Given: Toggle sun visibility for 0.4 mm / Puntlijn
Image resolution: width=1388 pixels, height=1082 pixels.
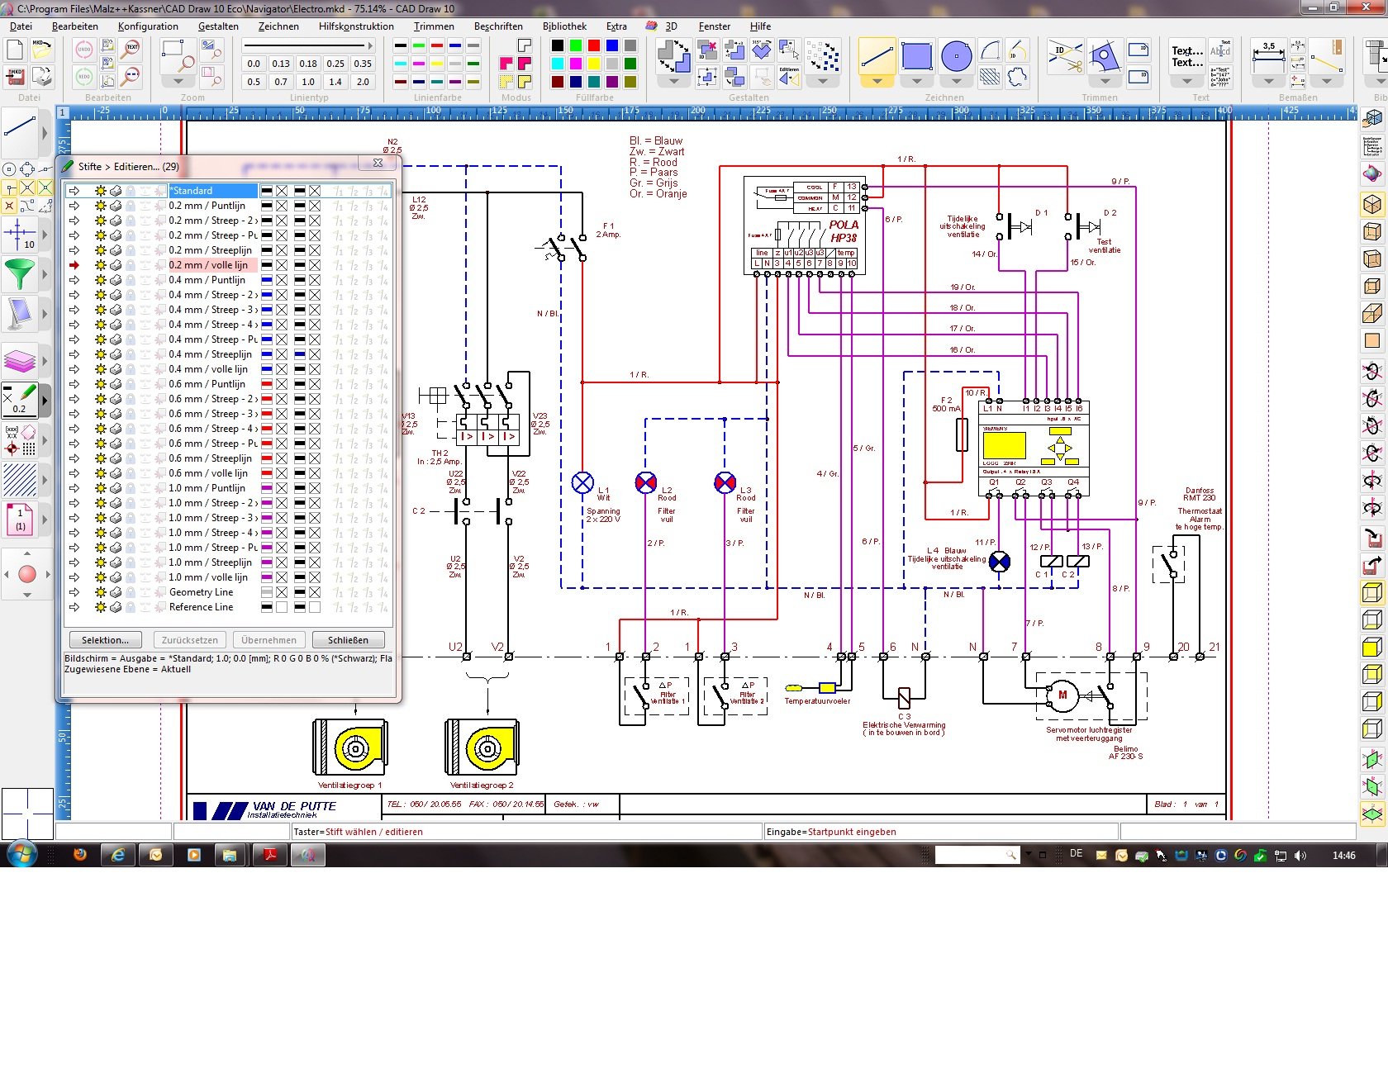Looking at the screenshot, I should coord(100,280).
